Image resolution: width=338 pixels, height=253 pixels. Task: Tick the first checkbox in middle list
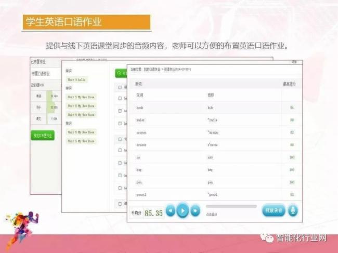click(x=120, y=88)
